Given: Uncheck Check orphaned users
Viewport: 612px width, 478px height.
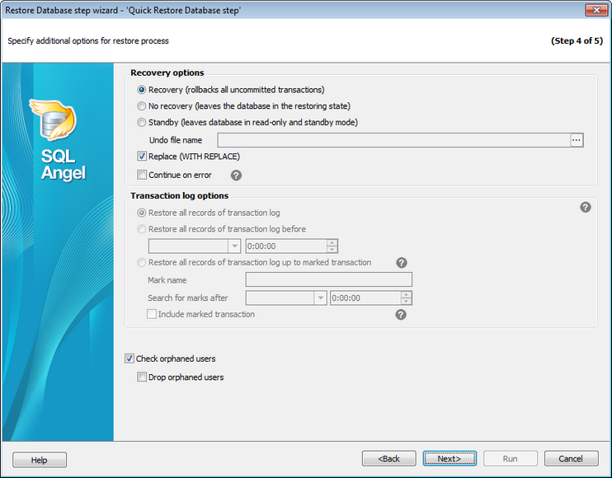Looking at the screenshot, I should (x=129, y=358).
